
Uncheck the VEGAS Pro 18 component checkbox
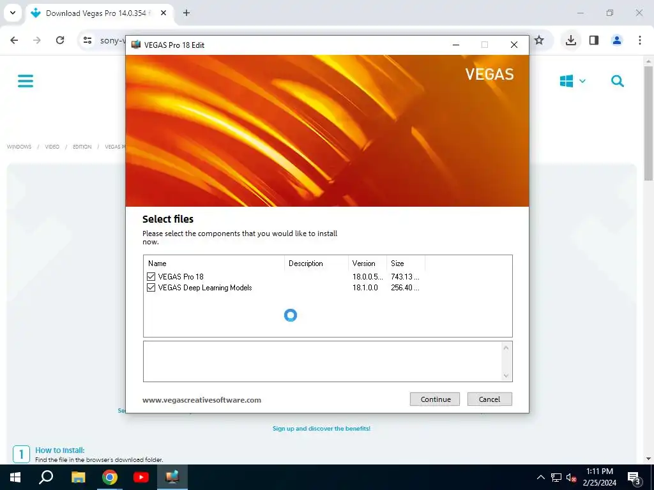[x=151, y=277]
